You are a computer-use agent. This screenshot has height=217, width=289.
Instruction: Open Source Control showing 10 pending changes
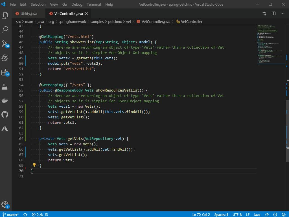coord(5,44)
